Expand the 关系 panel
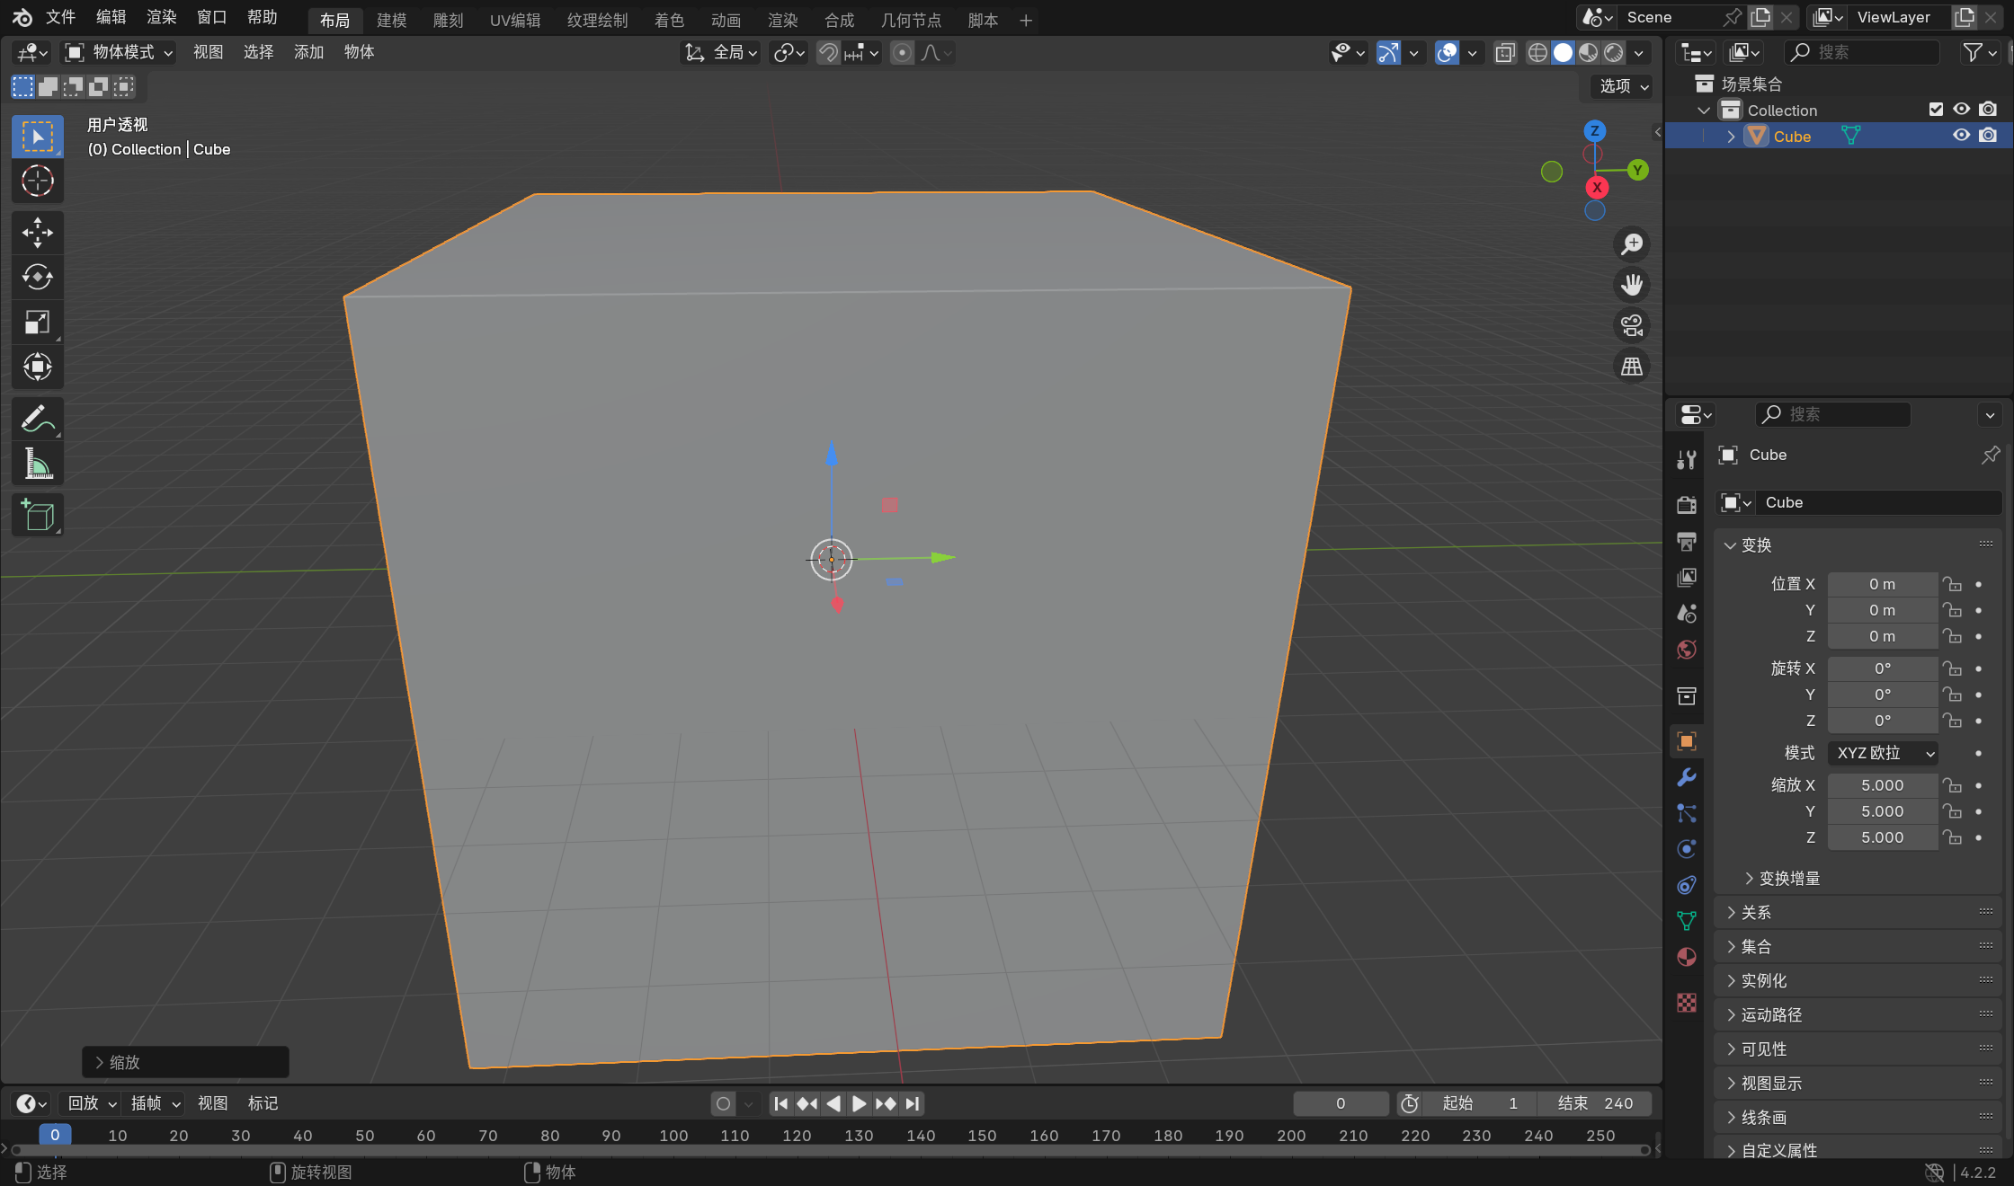Screen dimensions: 2014x1186 [1755, 913]
